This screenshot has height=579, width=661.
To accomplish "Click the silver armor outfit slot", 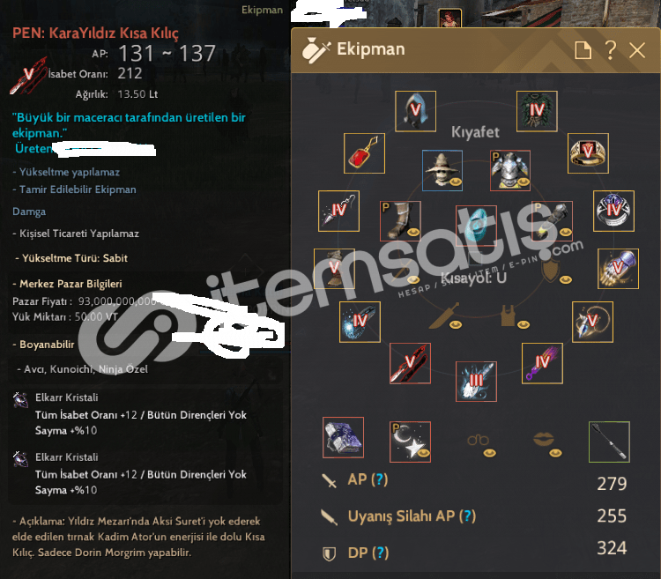I will pyautogui.click(x=510, y=170).
